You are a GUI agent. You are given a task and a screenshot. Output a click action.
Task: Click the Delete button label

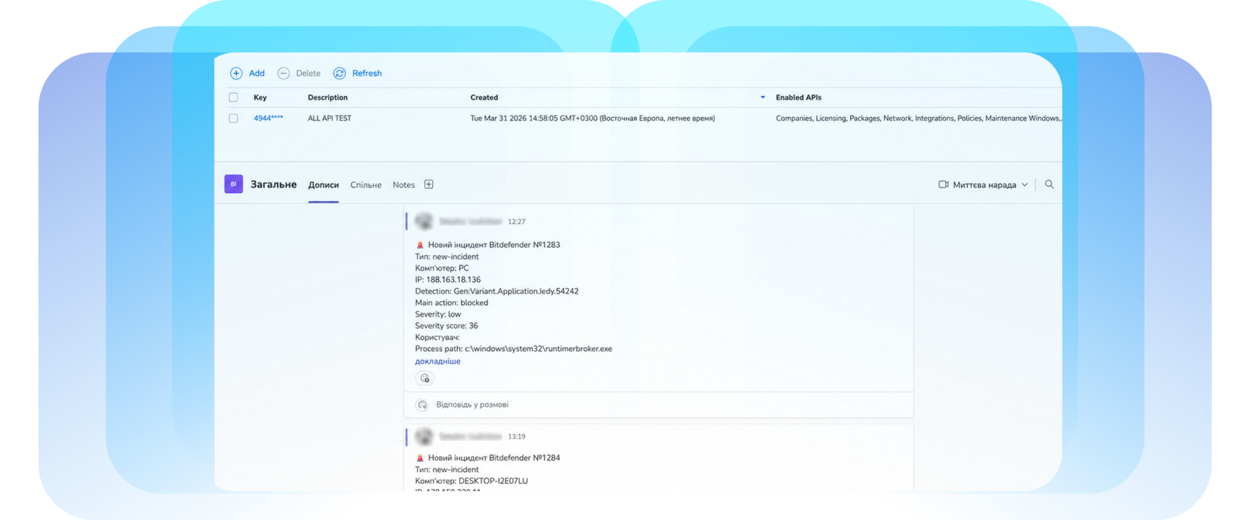click(308, 73)
